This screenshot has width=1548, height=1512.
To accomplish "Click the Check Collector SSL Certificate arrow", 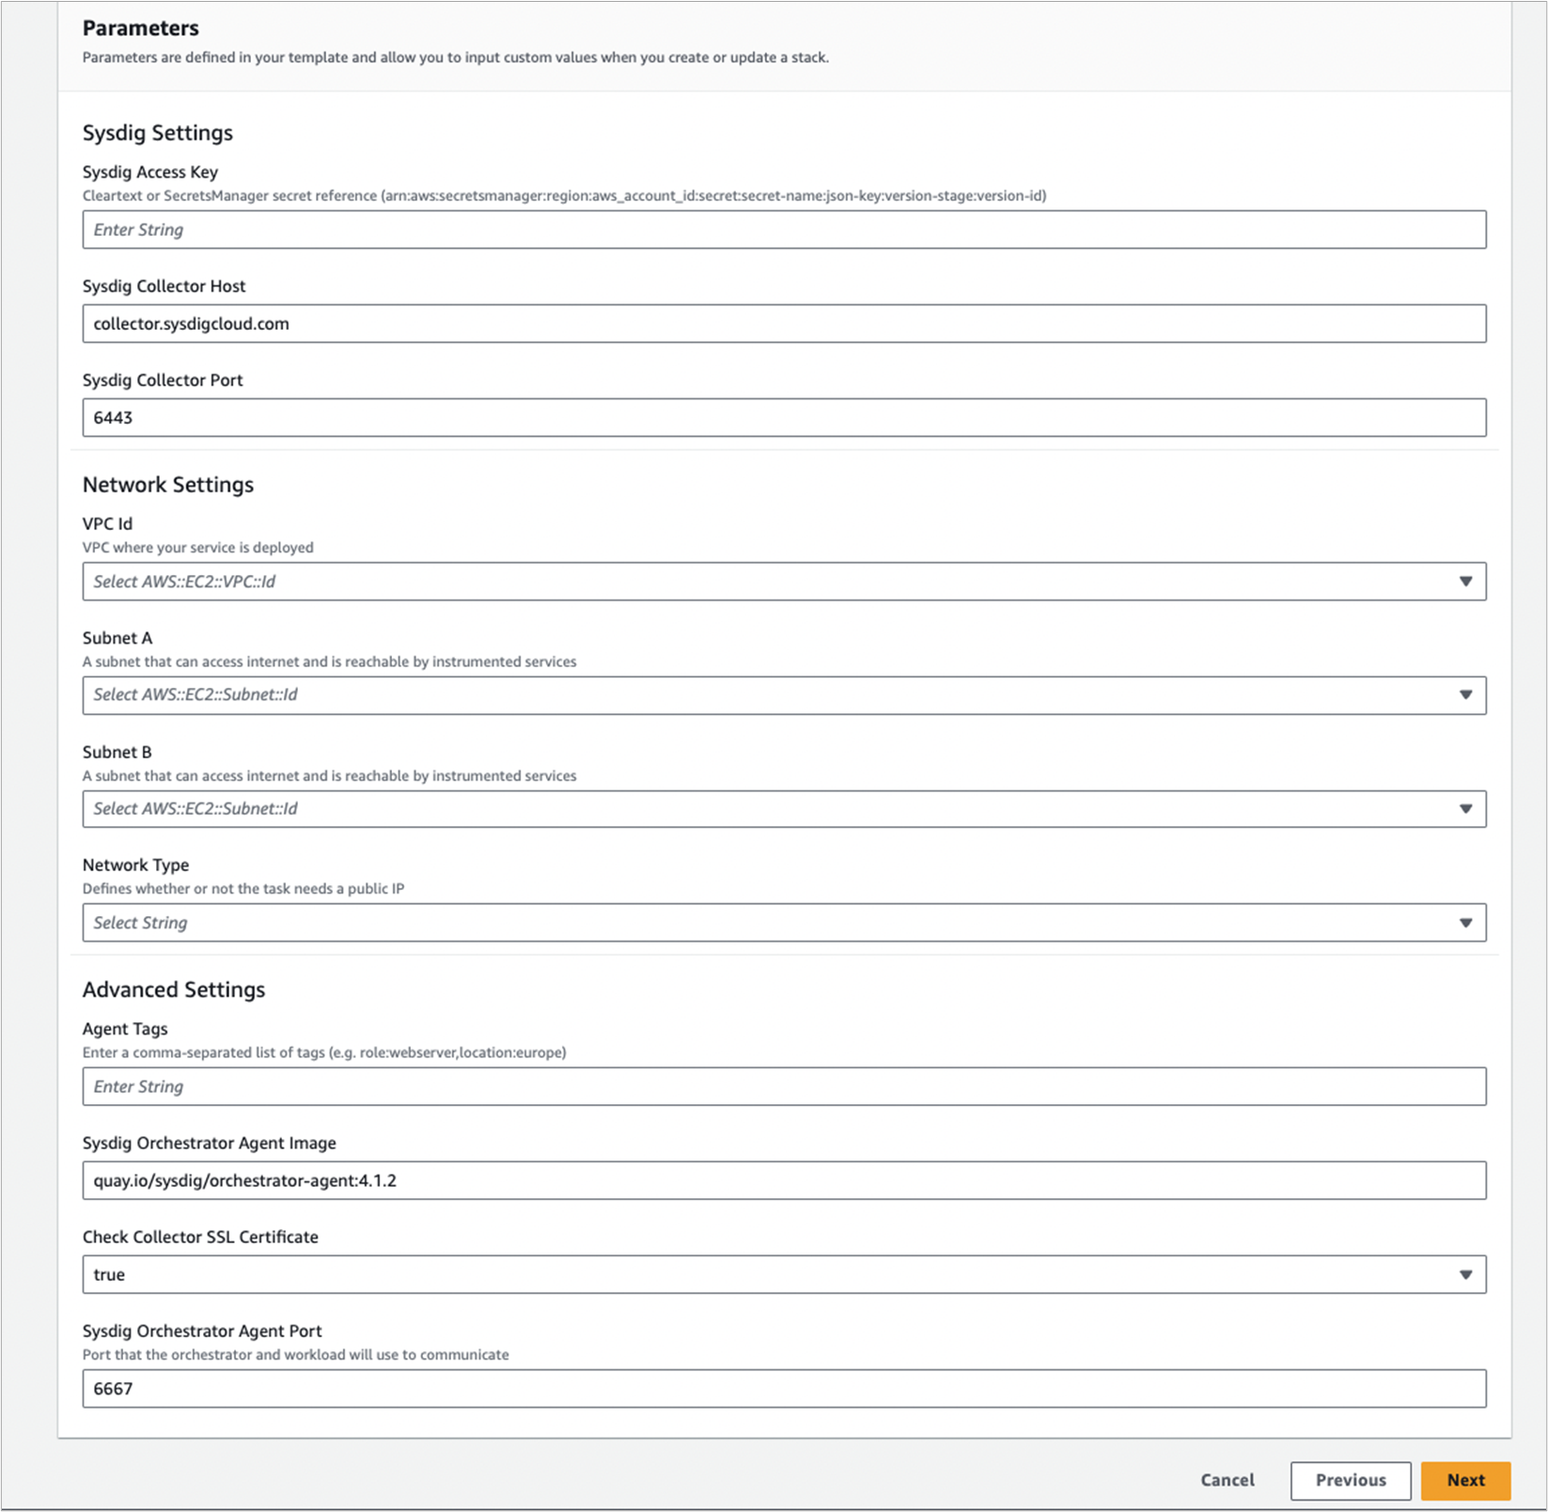I will (1465, 1275).
